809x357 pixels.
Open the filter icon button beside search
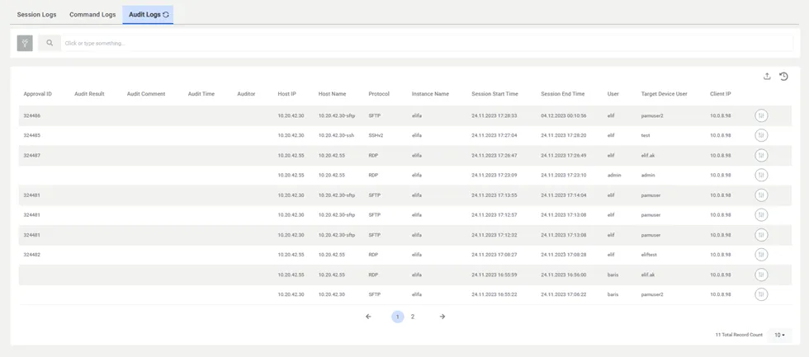(x=25, y=43)
